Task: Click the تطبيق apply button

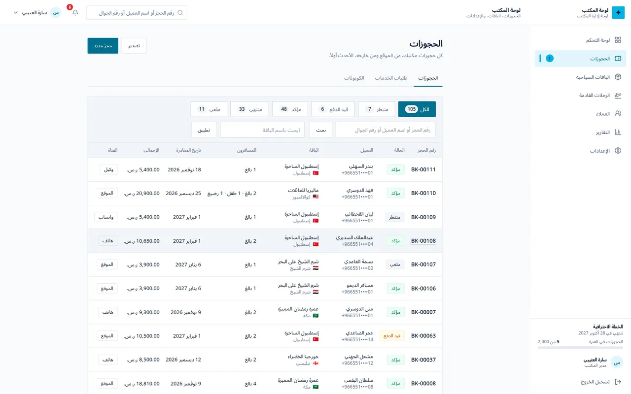Action: 204,130
